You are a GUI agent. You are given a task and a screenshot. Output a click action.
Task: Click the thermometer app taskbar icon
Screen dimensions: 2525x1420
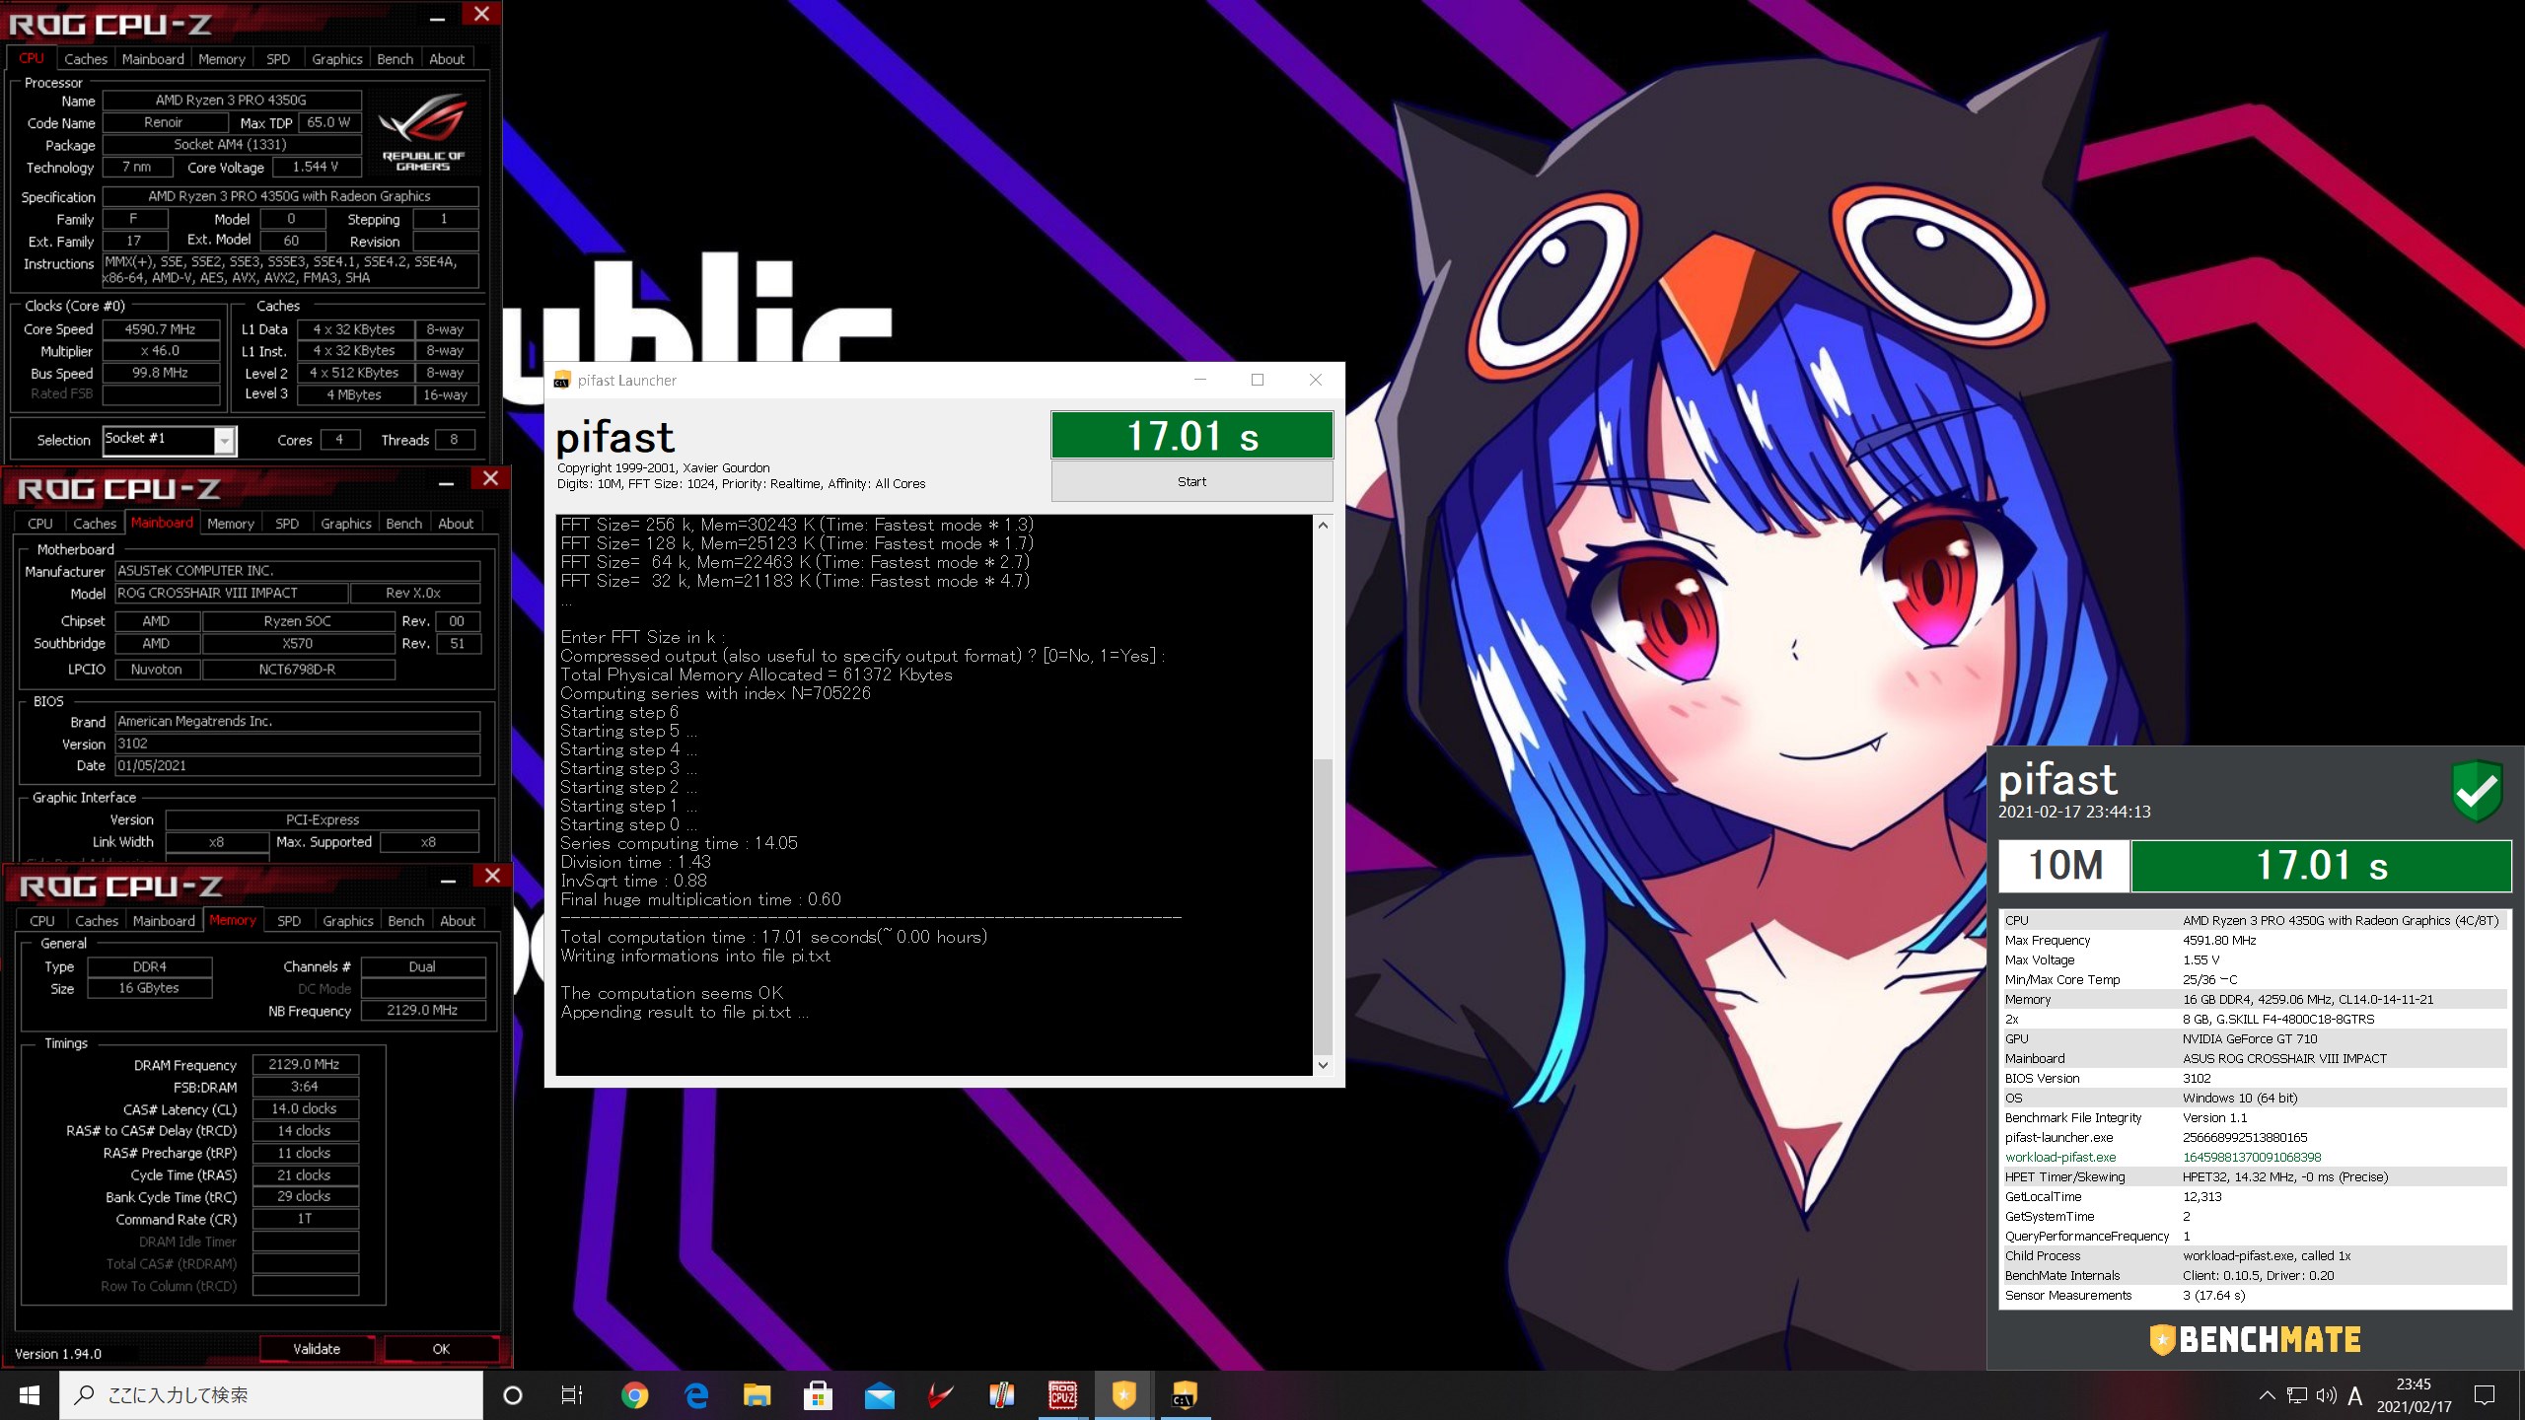[1001, 1395]
